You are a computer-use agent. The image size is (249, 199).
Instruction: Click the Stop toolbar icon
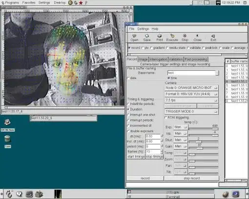point(185,38)
